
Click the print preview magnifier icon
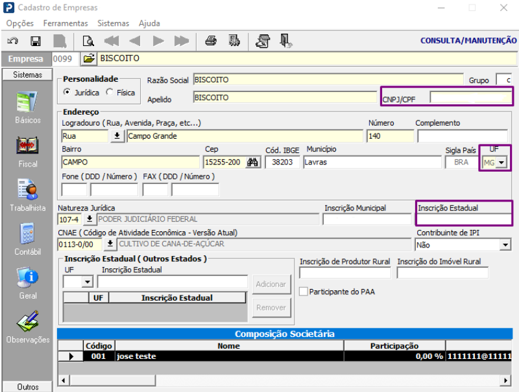click(x=86, y=41)
